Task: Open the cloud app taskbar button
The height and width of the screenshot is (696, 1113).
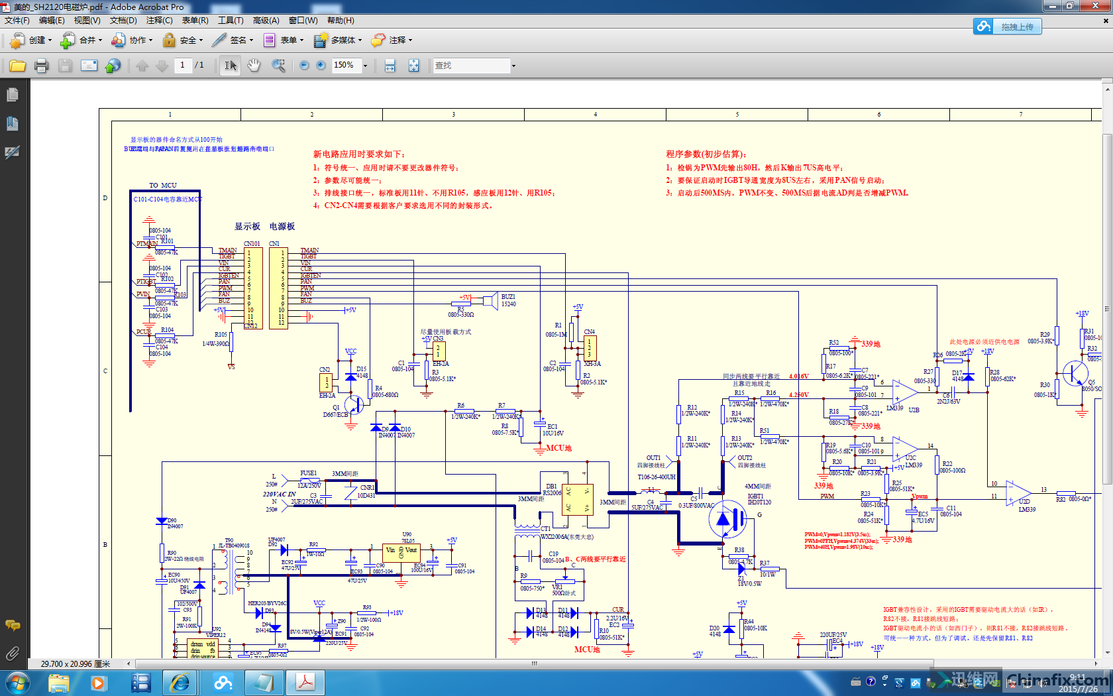Action: (223, 683)
